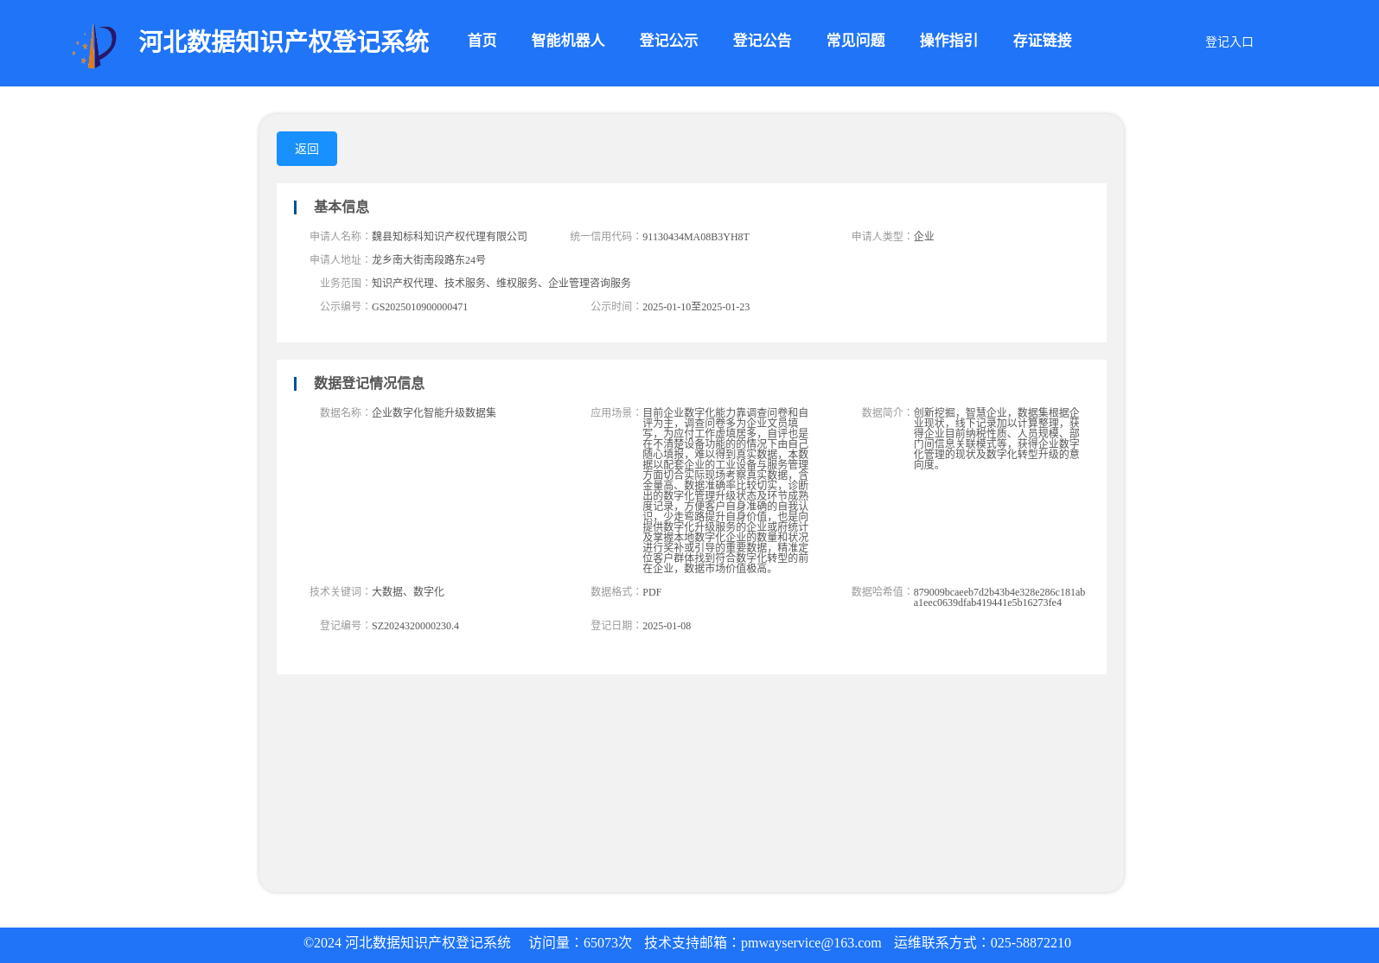Select registration number SZ2024320000230.4
Screen dimensions: 1379x963
pos(415,626)
